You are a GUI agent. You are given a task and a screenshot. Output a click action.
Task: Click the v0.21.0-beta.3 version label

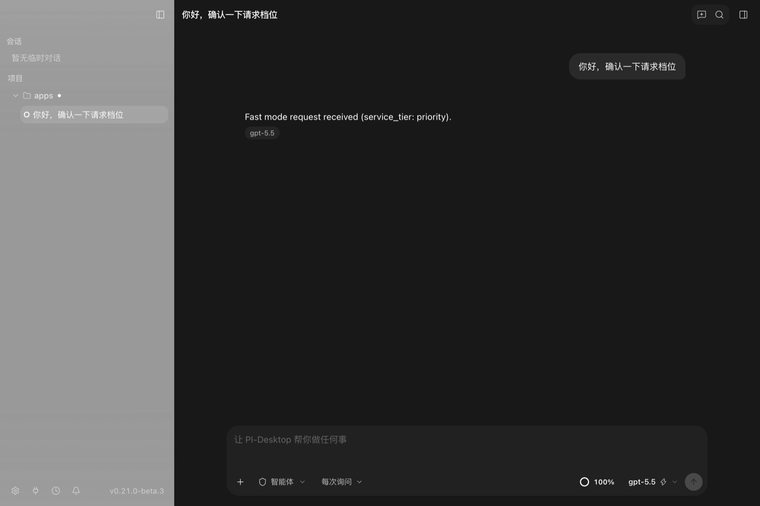pos(137,491)
